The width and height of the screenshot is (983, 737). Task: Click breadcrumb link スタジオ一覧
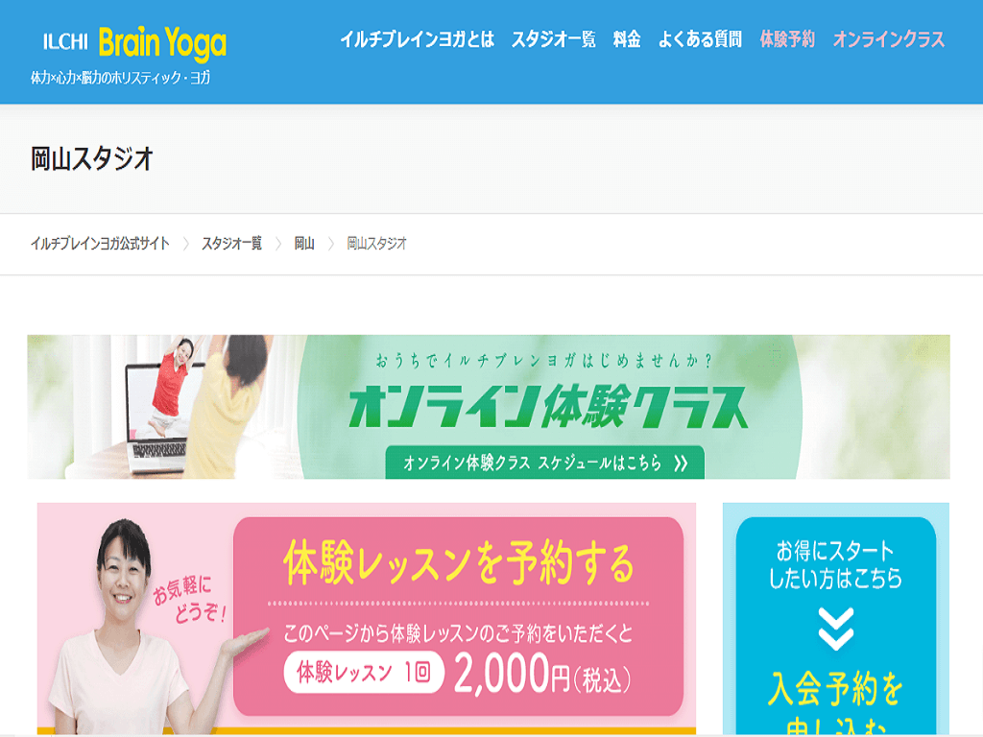coord(231,243)
